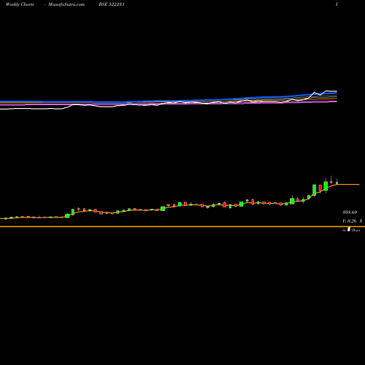This screenshot has height=365, width=365.
Task: Click the volume label 'V: 0.26 X'
Action: click(x=352, y=221)
